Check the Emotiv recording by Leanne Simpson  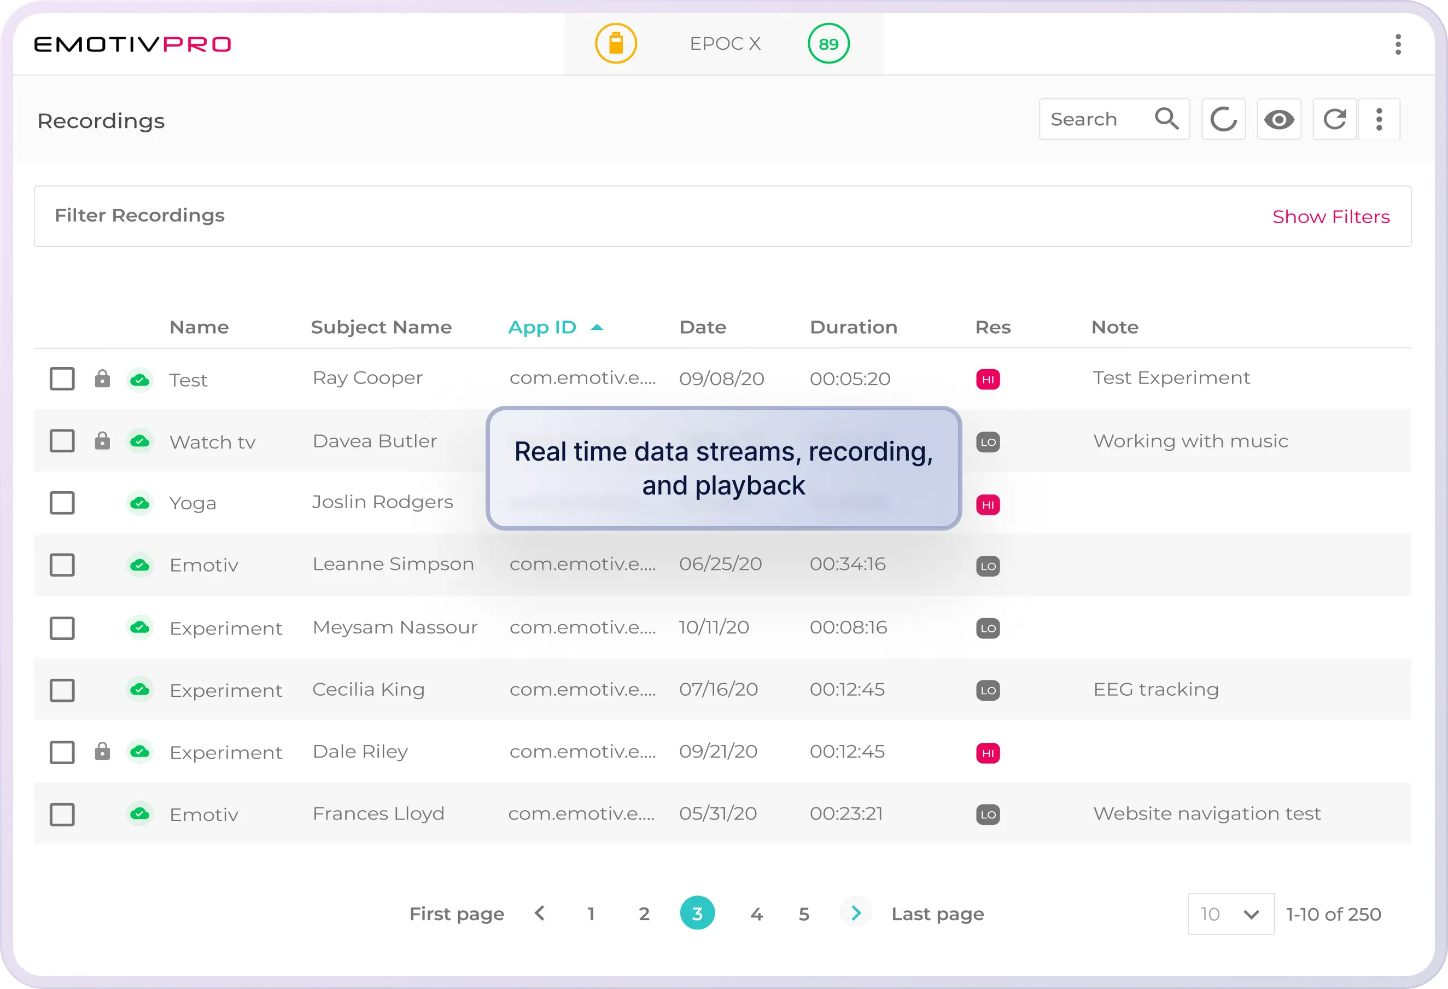click(62, 565)
